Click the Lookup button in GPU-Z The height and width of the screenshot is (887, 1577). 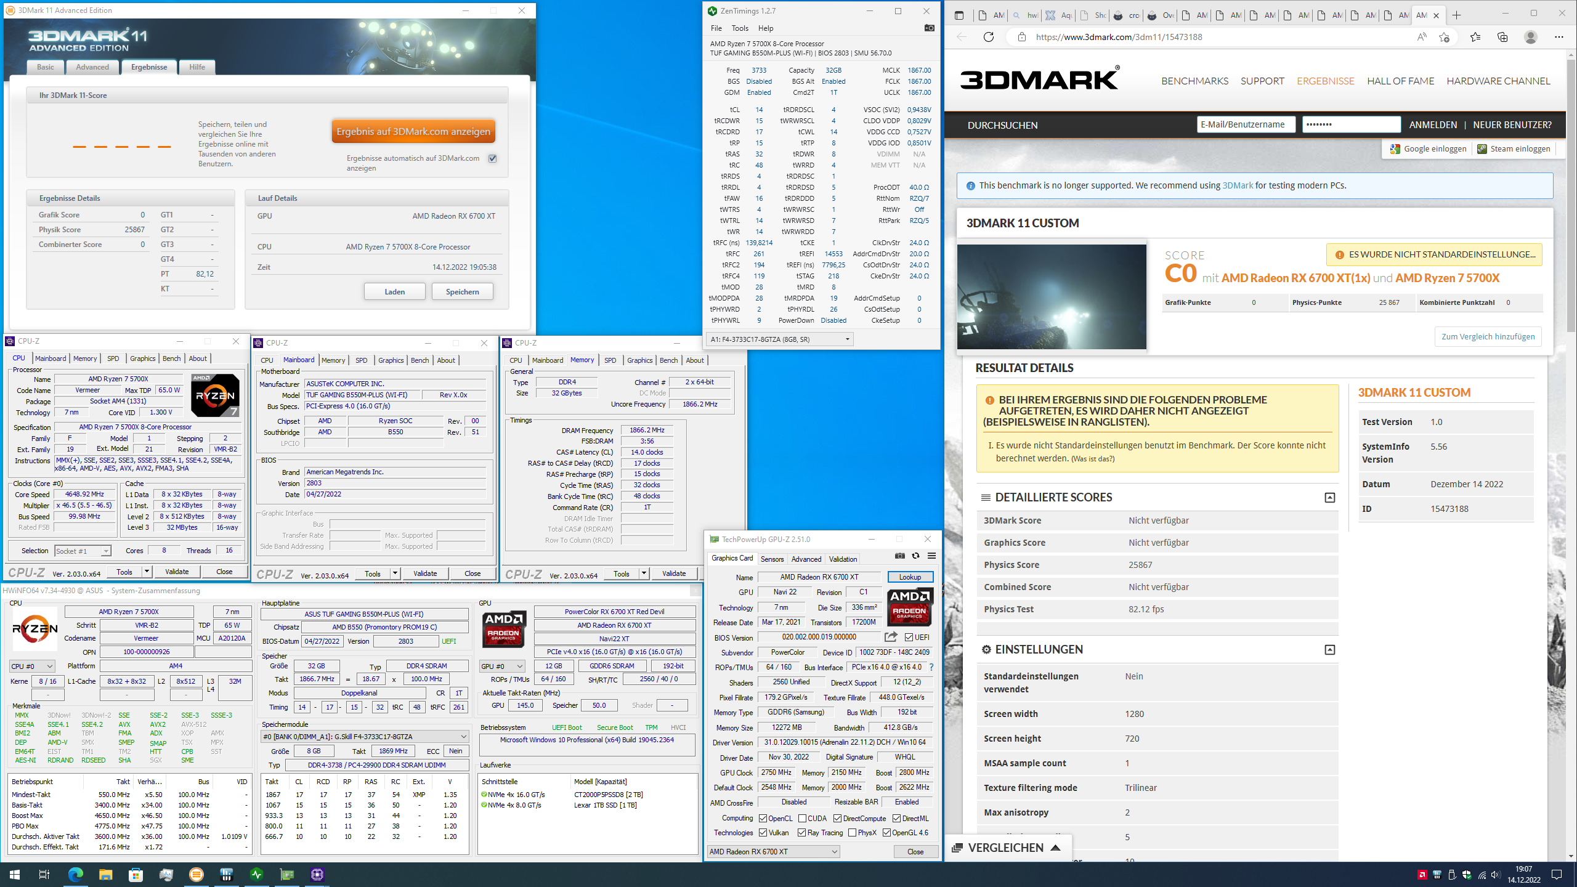910,577
